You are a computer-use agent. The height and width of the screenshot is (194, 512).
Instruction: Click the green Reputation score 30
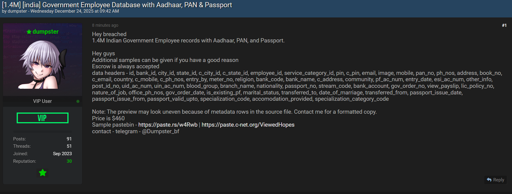69,161
